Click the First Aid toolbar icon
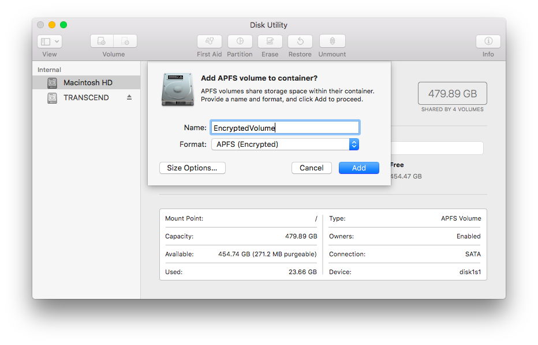The image size is (538, 345). 209,41
